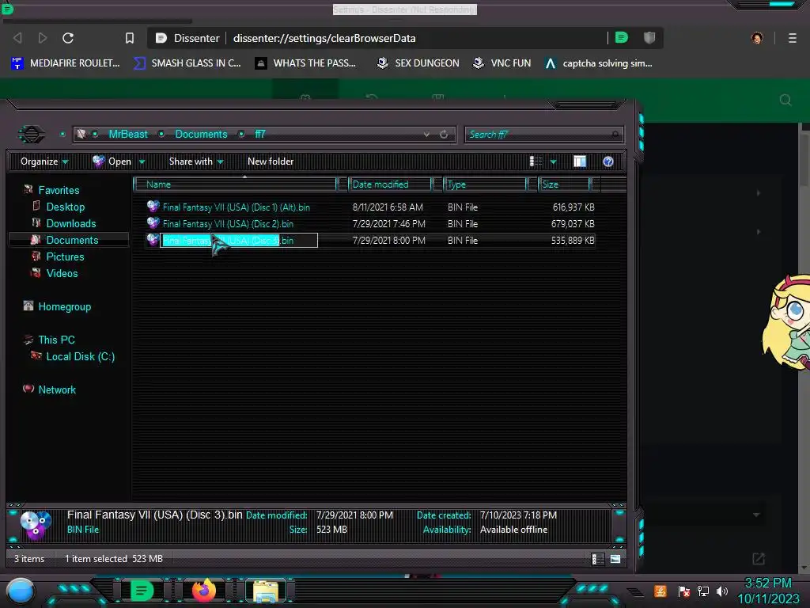This screenshot has height=608, width=810.
Task: Click the action center flag tray icon
Action: [684, 591]
